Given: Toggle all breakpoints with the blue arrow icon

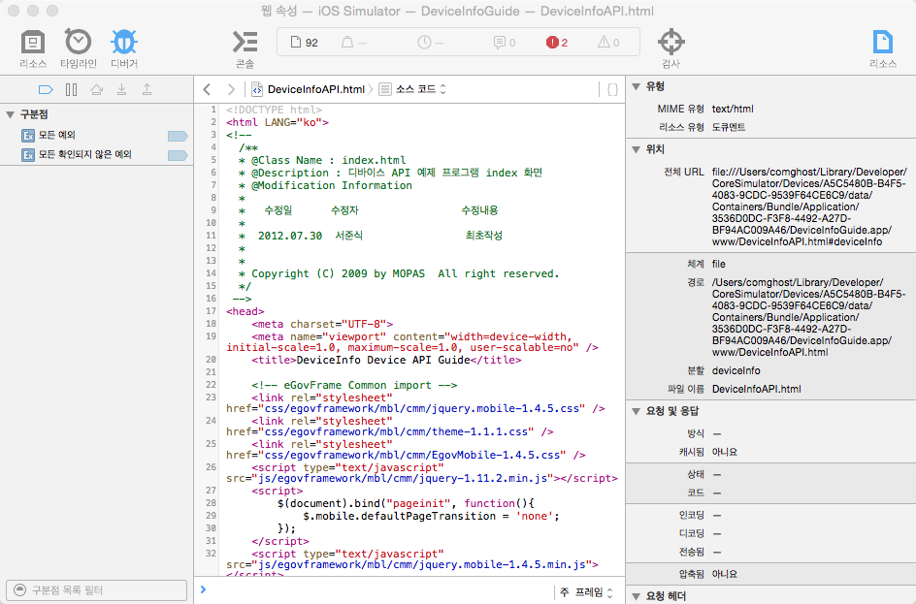Looking at the screenshot, I should [x=45, y=89].
